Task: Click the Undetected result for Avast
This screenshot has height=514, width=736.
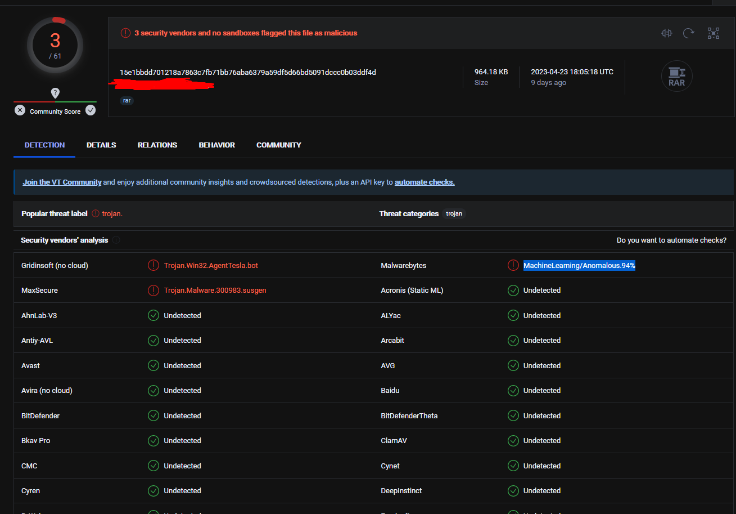Action: pyautogui.click(x=183, y=365)
